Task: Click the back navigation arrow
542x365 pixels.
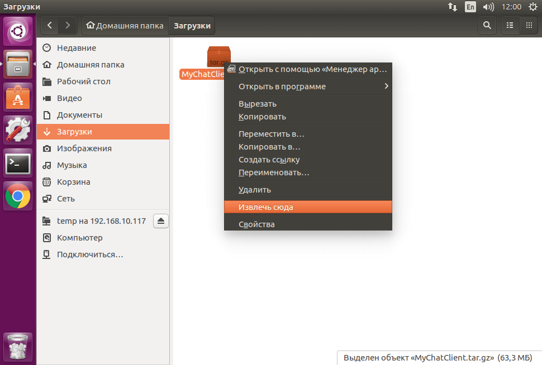Action: point(49,25)
